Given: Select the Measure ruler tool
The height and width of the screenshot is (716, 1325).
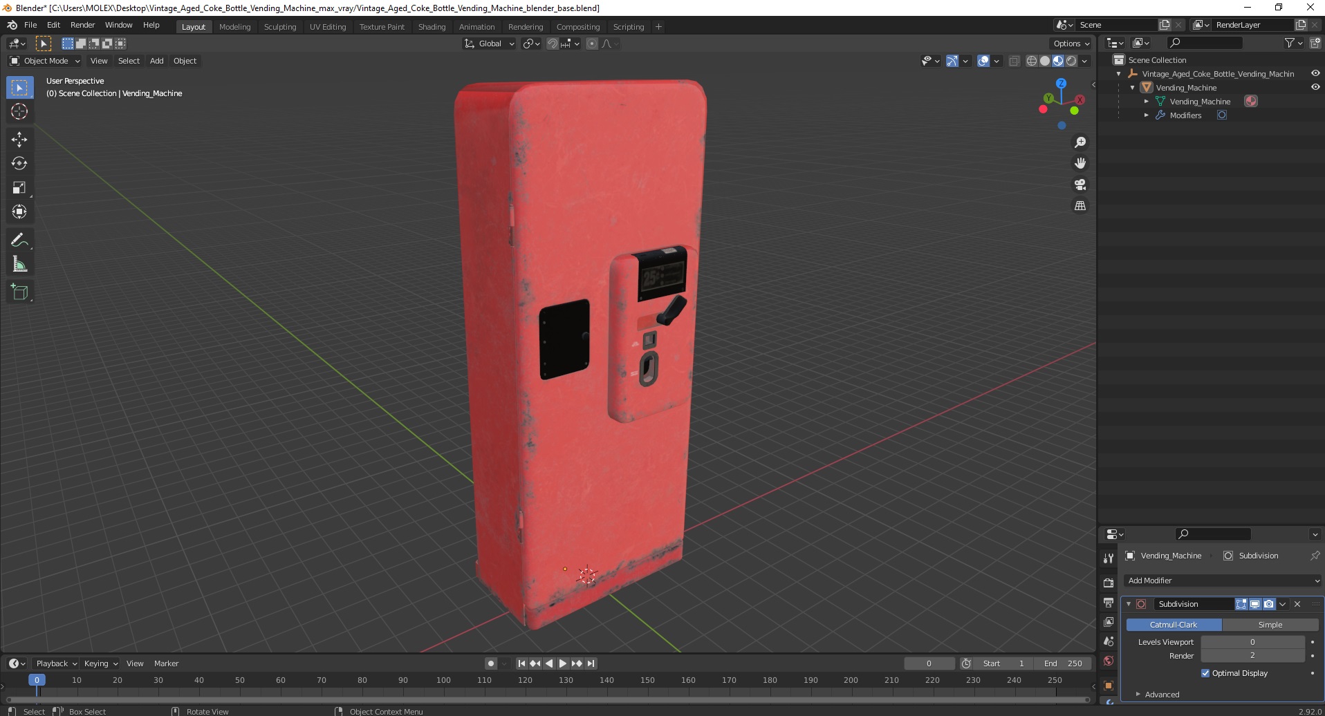Looking at the screenshot, I should 19,264.
